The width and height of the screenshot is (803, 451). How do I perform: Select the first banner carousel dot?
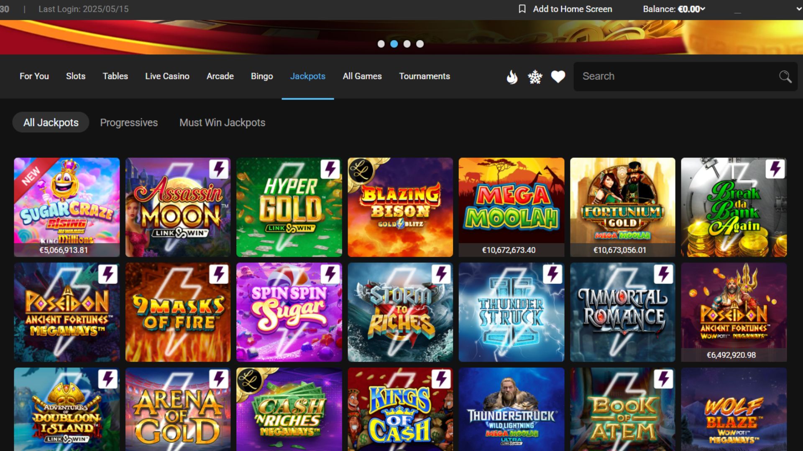click(381, 44)
